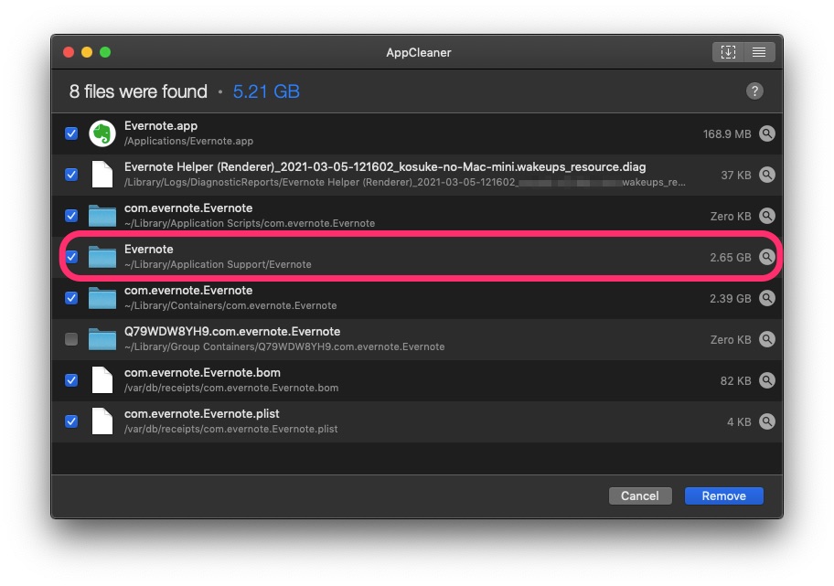Click path ~/Library/Containers/com.evernote.Evernote

pyautogui.click(x=230, y=305)
